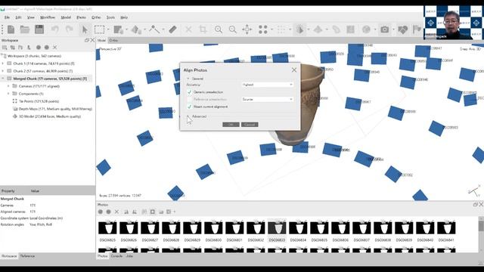Click the New project icon in toolbar
Viewport: 484px width, 272px height.
tap(11, 29)
